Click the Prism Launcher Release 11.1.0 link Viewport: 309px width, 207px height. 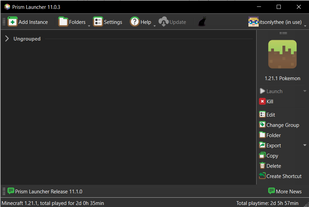tap(49, 192)
